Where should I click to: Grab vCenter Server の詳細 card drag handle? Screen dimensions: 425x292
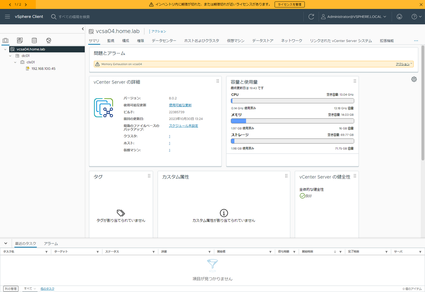pos(217,81)
